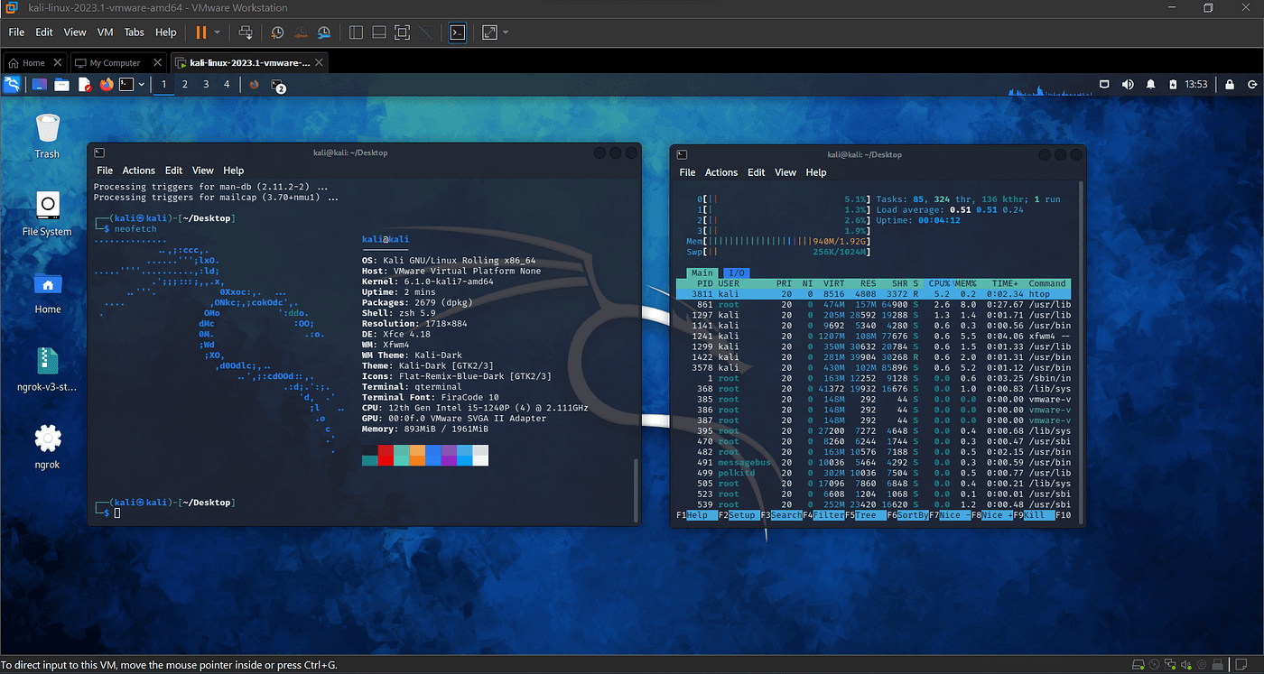Viewport: 1264px width, 674px height.
Task: Open a terminal from the Kali panel
Action: 126,84
